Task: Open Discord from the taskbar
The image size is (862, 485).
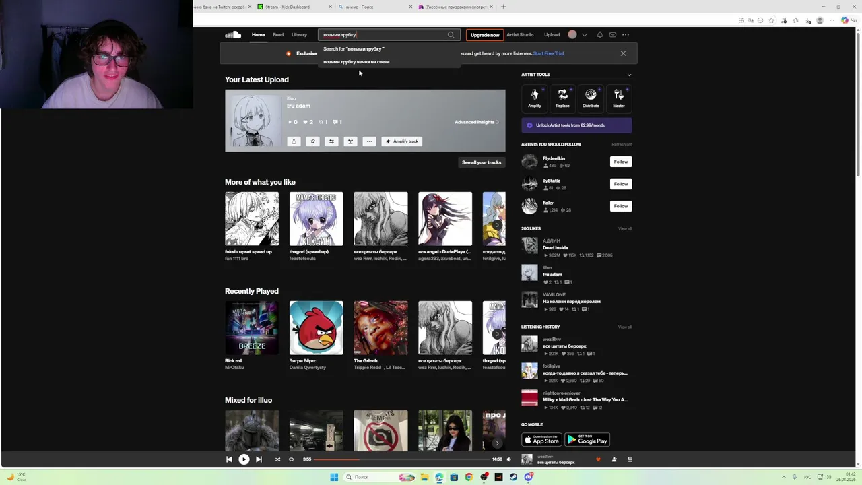Action: coord(529,477)
